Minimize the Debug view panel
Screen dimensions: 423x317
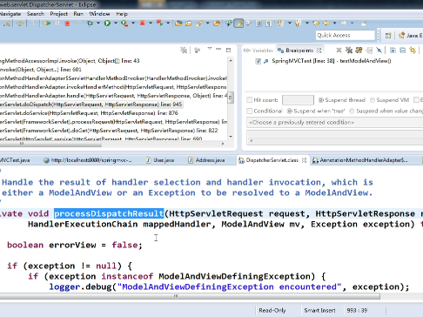pyautogui.click(x=218, y=50)
